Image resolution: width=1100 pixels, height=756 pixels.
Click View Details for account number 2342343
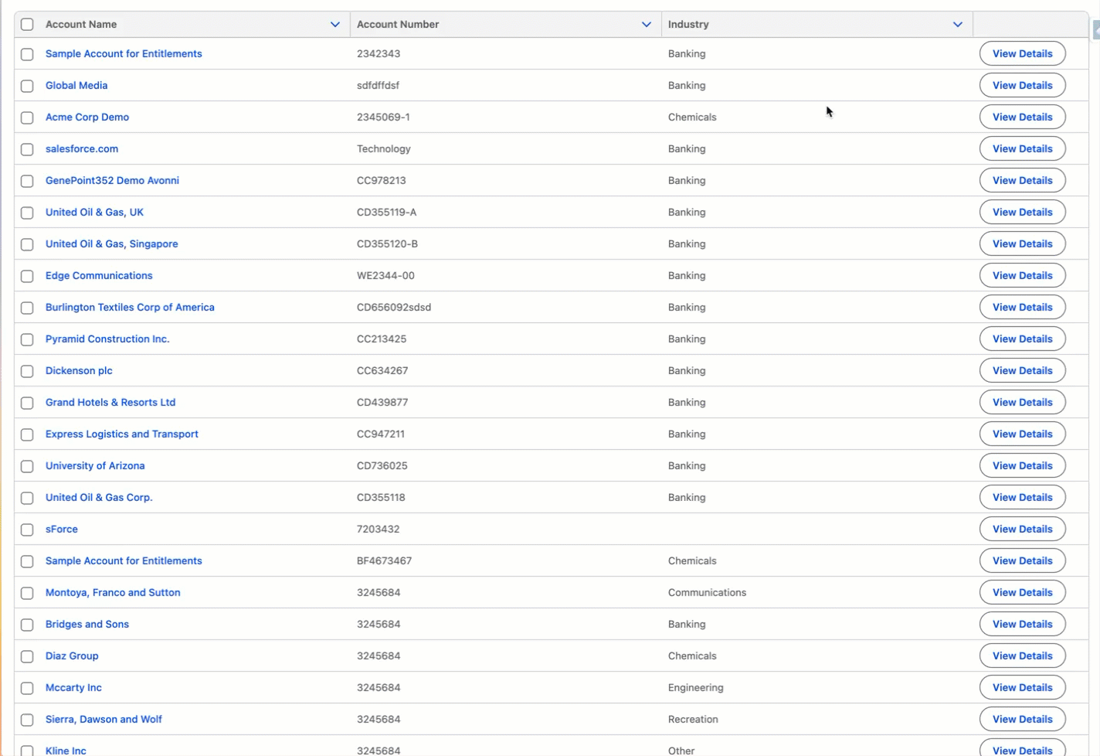[x=1023, y=54]
